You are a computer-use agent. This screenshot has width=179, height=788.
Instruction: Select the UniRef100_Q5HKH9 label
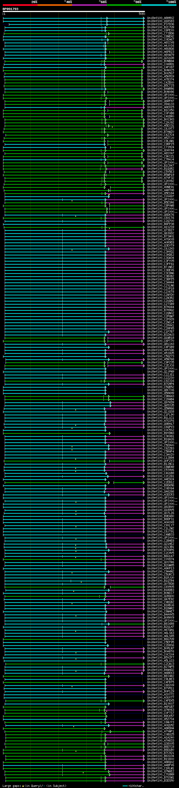161,393
